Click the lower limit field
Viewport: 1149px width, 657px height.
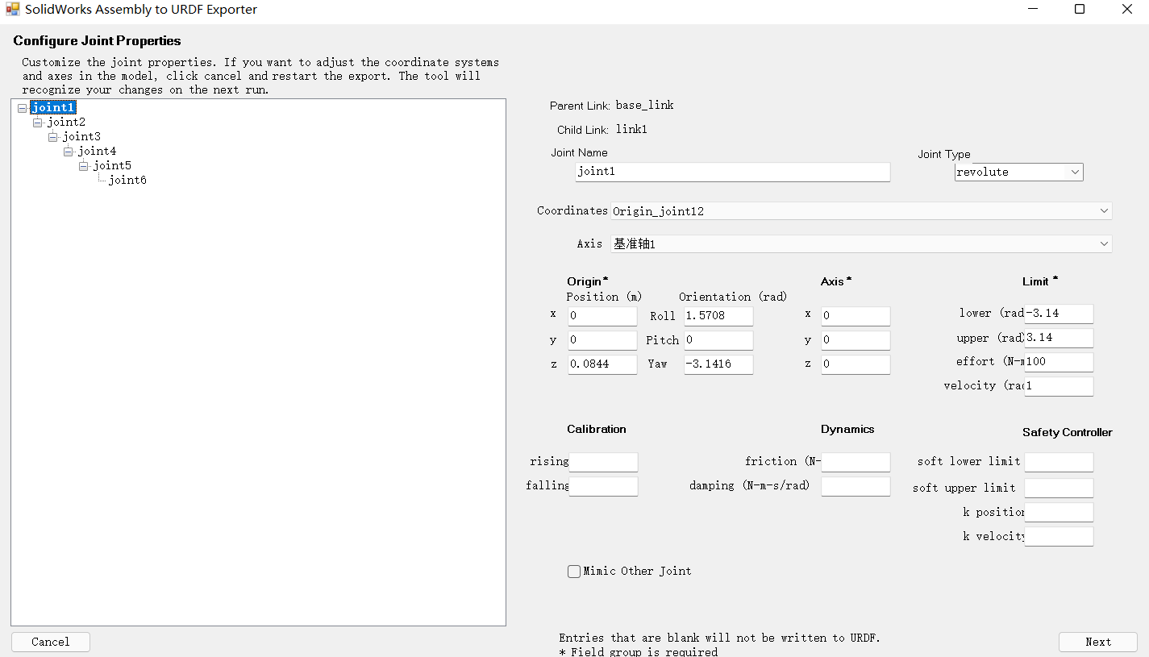coord(1059,314)
